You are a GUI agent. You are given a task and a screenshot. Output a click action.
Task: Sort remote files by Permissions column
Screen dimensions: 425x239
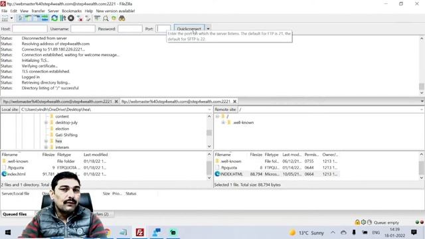(x=311, y=155)
